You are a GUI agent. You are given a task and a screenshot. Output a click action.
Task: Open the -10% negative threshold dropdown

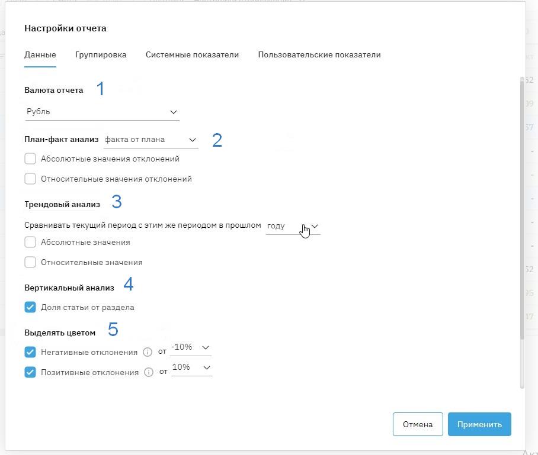190,347
